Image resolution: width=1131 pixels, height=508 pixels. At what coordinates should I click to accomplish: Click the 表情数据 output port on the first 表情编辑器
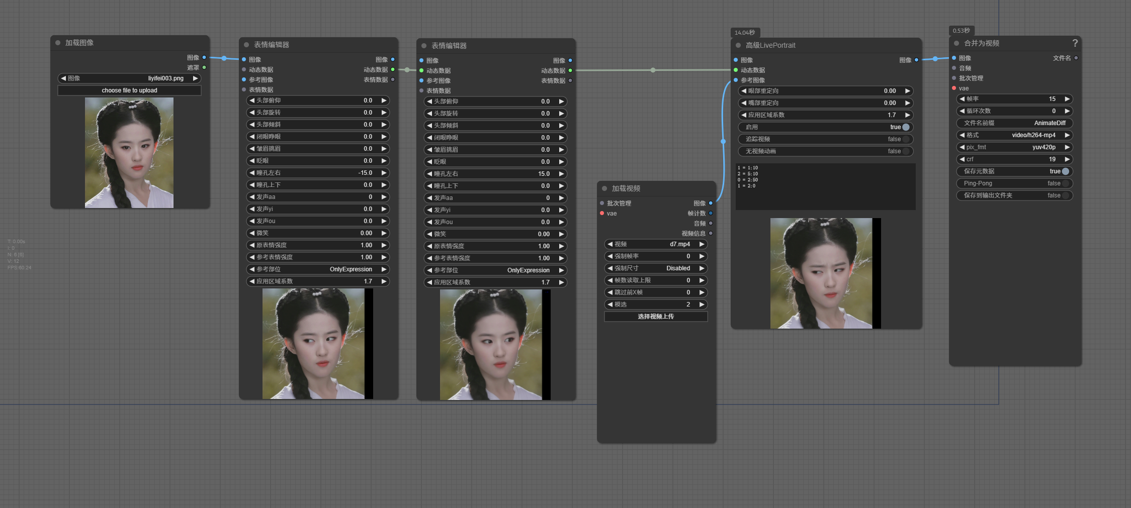393,80
